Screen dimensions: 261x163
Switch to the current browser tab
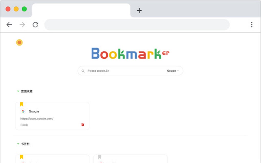point(81,10)
